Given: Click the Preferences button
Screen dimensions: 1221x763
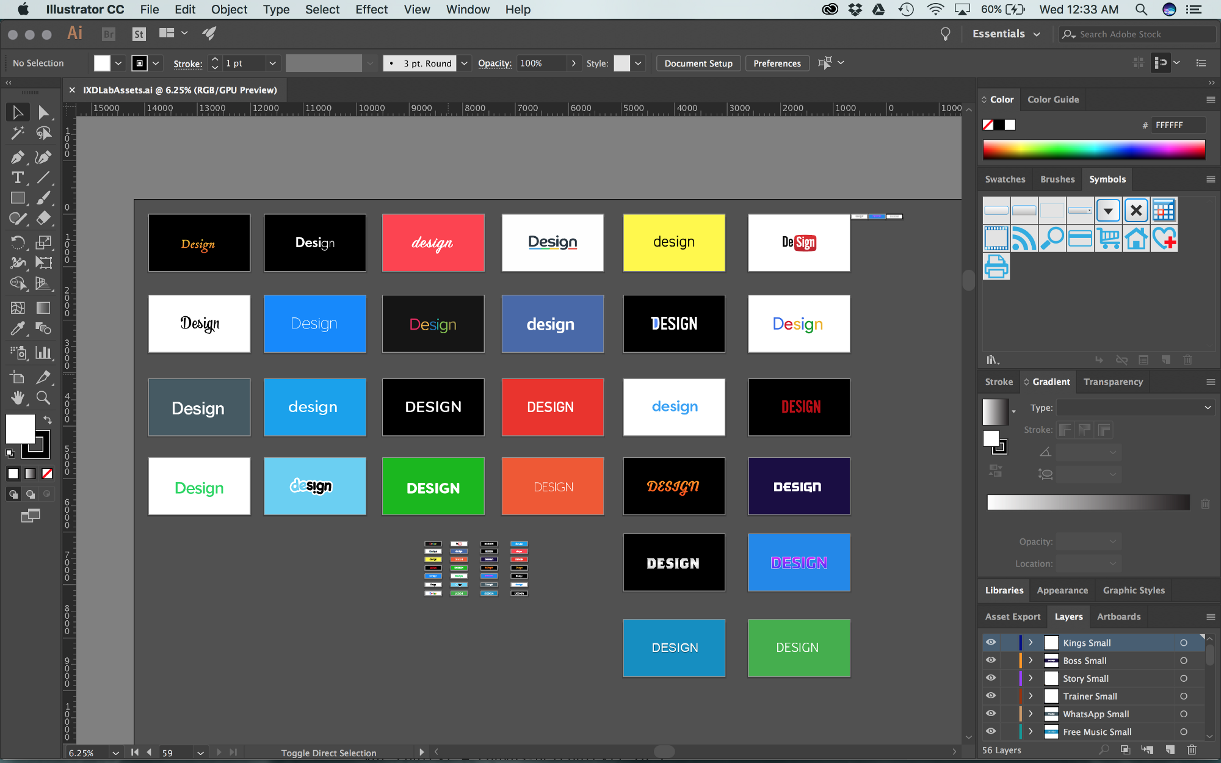Looking at the screenshot, I should (777, 63).
